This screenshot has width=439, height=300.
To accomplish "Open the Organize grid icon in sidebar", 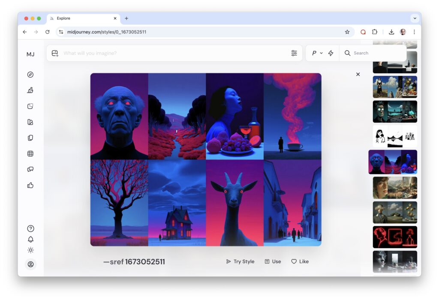I will [30, 154].
